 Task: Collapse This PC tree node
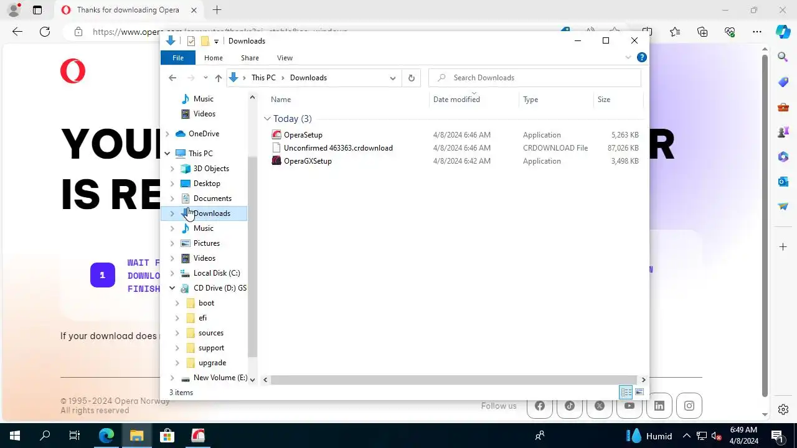click(167, 154)
